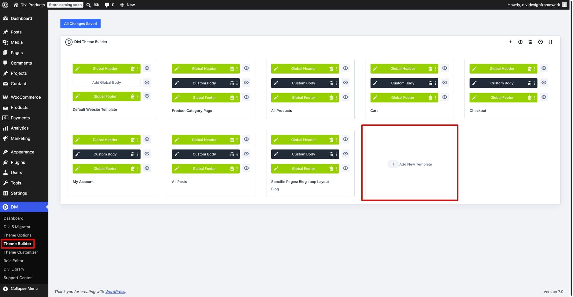Viewport: 573px width, 297px height.
Task: Edit Global Footer pencil in All Products
Action: [x=276, y=98]
